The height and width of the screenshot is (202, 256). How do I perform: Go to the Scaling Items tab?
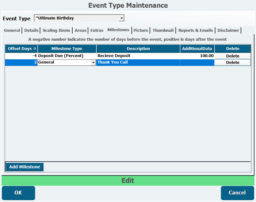(57, 31)
